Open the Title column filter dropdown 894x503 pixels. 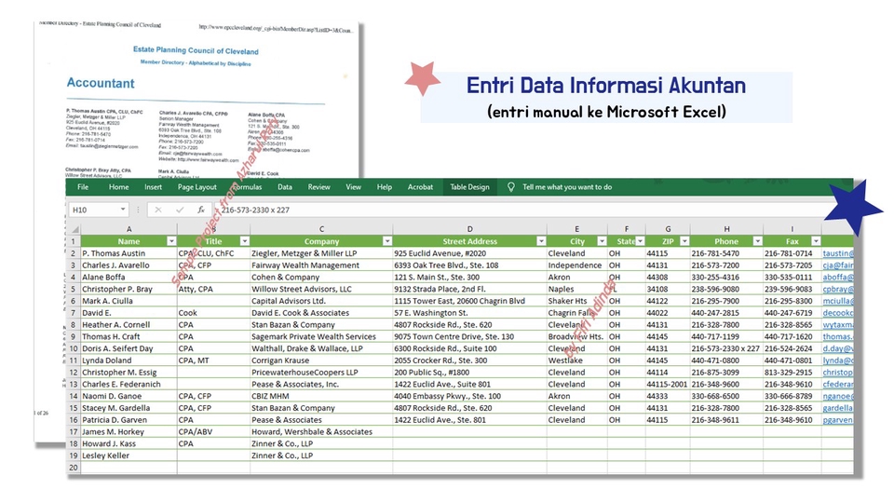[244, 241]
